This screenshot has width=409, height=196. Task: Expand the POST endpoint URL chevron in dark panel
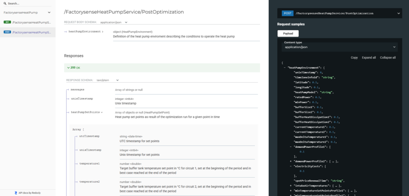pyautogui.click(x=398, y=13)
